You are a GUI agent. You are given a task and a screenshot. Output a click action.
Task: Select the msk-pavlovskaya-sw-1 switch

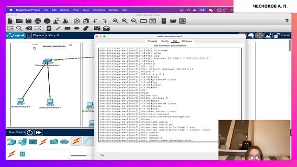[47, 61]
